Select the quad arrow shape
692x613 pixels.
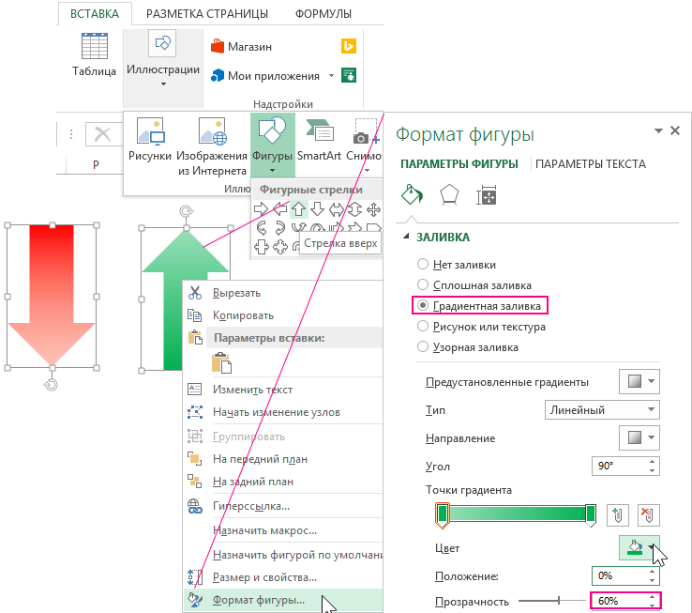[374, 209]
